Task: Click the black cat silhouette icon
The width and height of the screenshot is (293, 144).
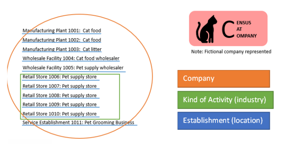Action: tap(207, 29)
